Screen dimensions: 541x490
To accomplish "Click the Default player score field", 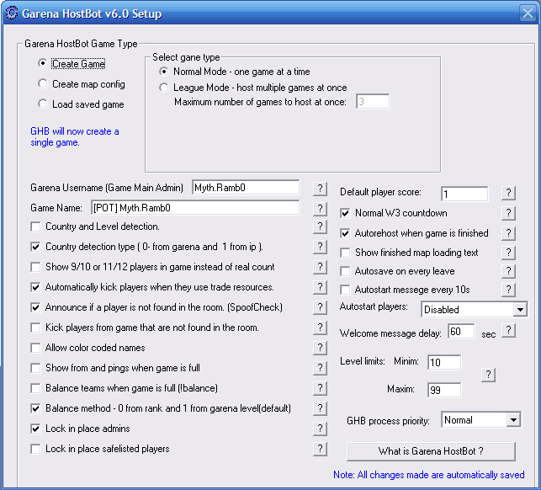I will [464, 194].
